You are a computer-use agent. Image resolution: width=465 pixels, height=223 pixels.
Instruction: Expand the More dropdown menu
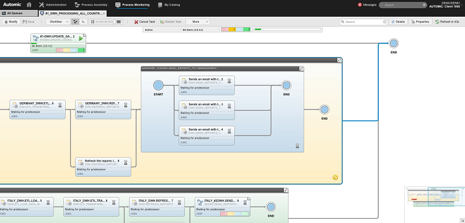click(x=198, y=22)
